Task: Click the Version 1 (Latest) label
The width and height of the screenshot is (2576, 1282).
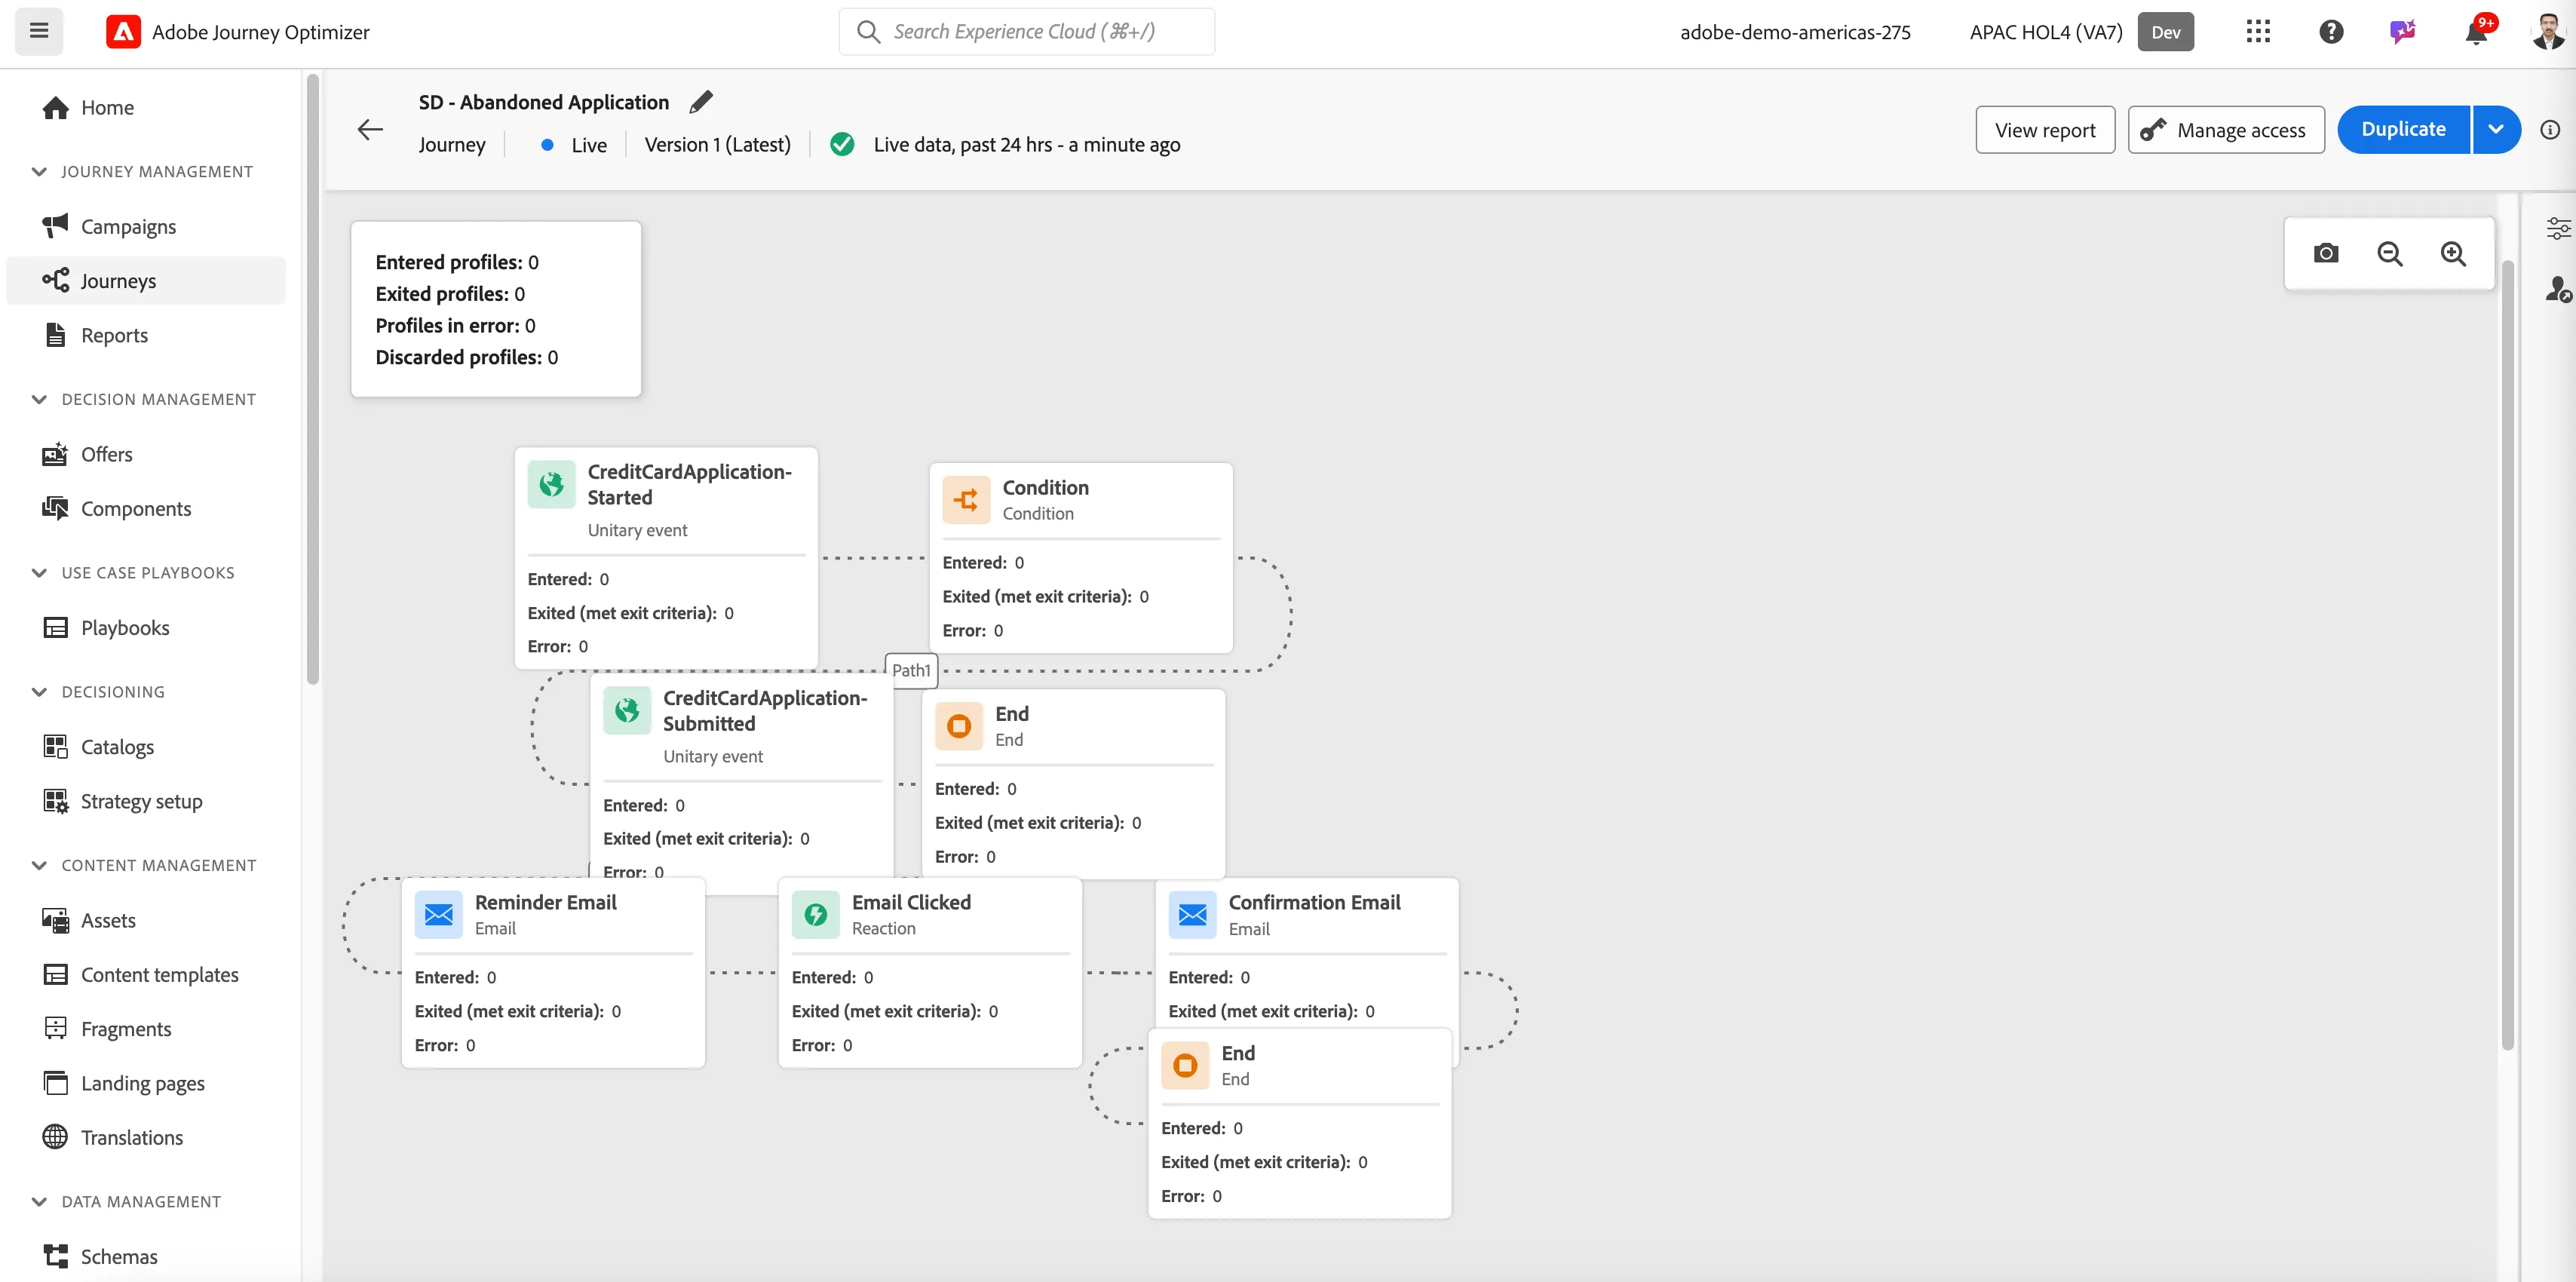Action: coord(717,144)
